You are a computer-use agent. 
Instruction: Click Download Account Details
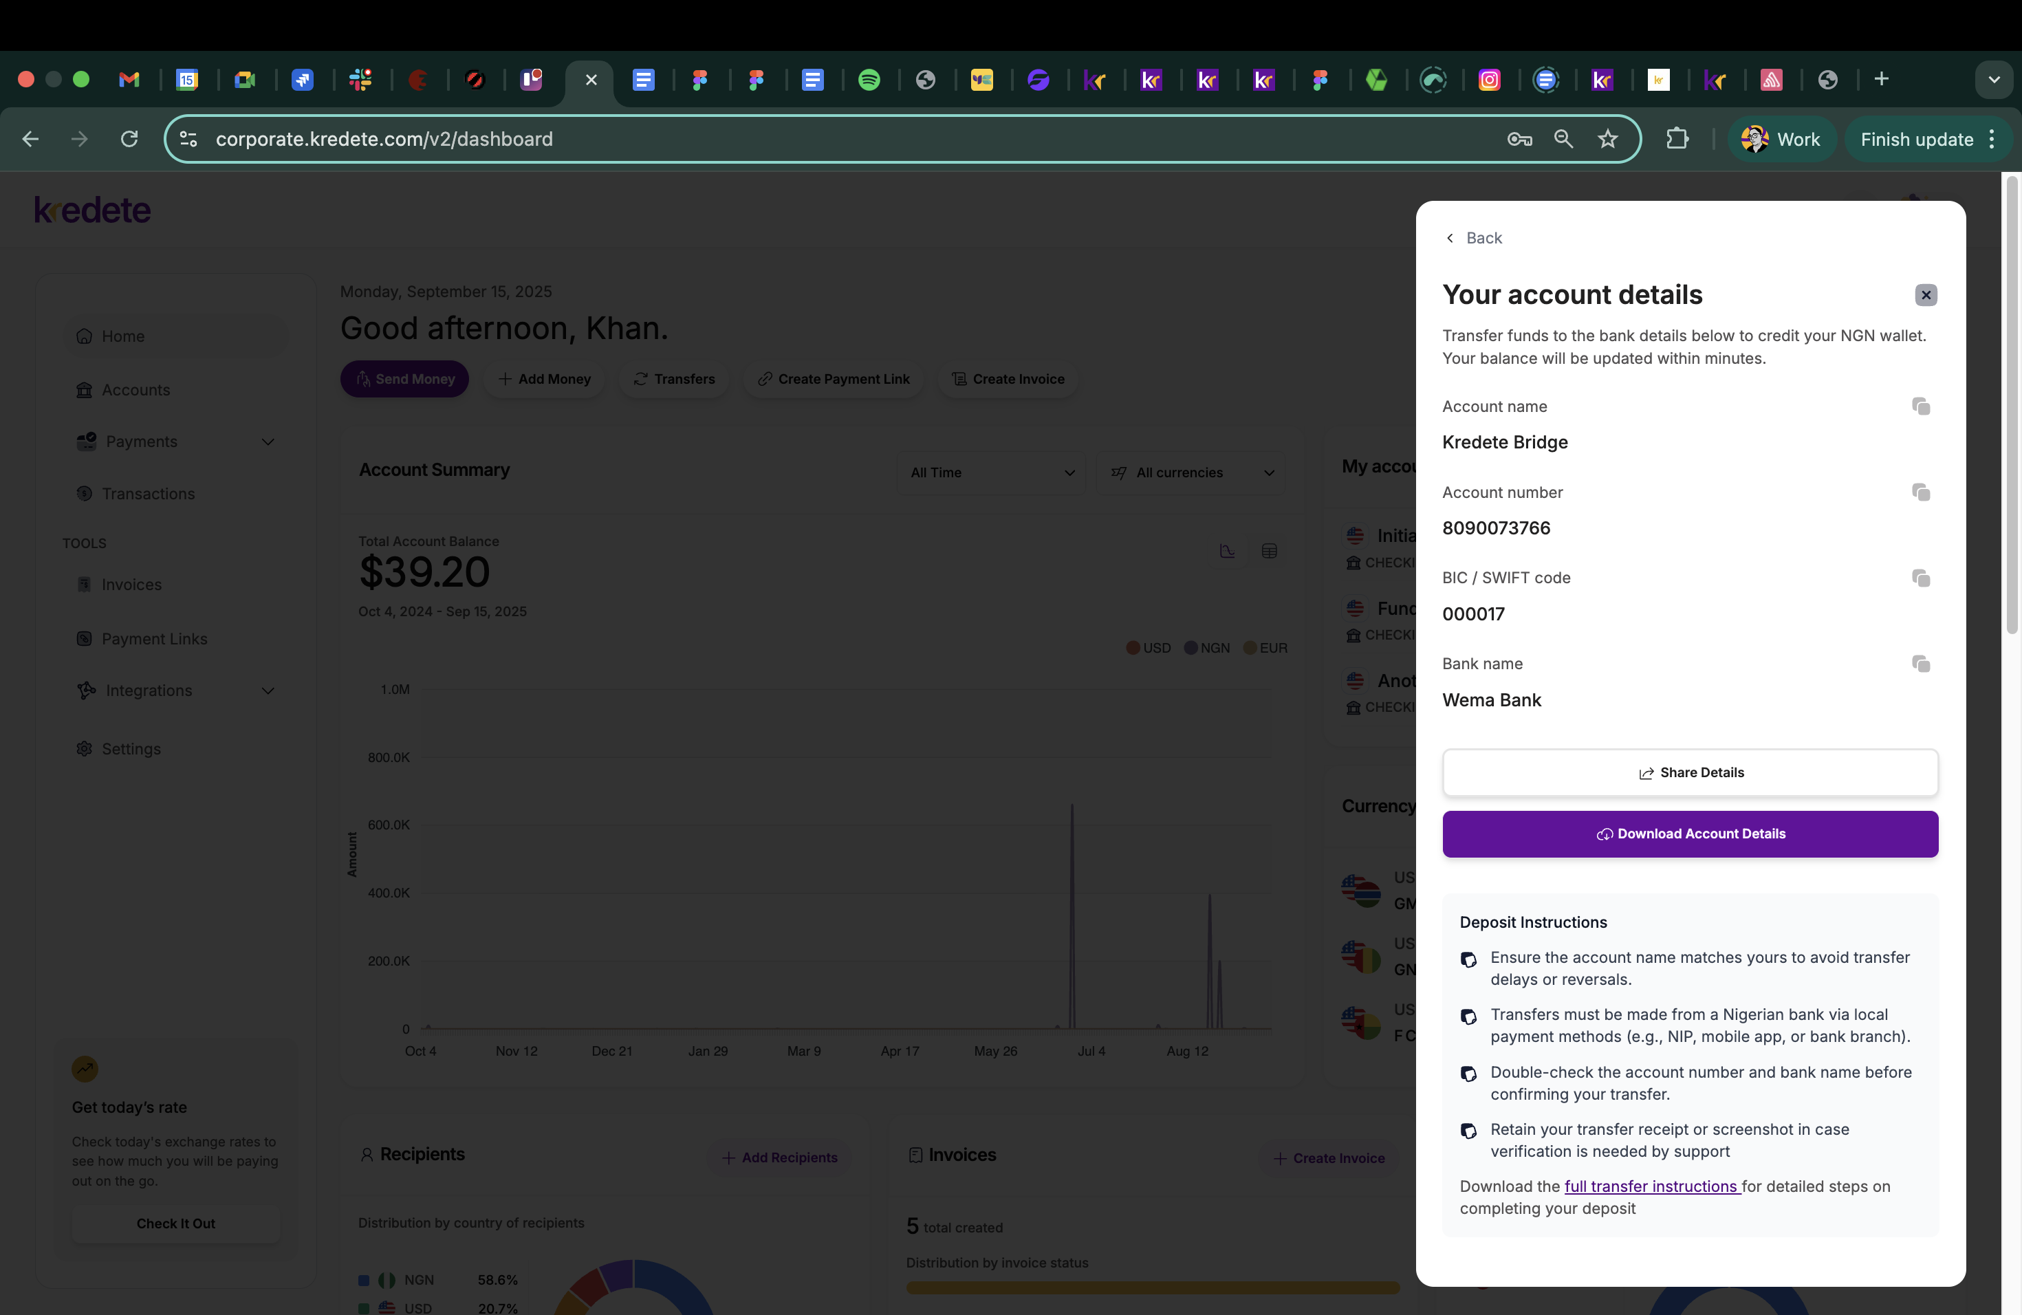click(1691, 834)
